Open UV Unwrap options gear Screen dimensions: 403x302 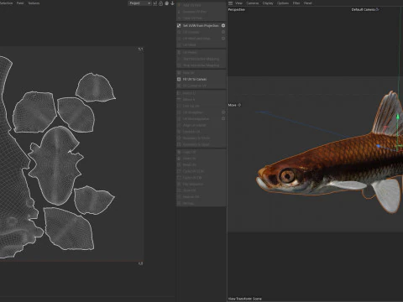click(x=223, y=32)
